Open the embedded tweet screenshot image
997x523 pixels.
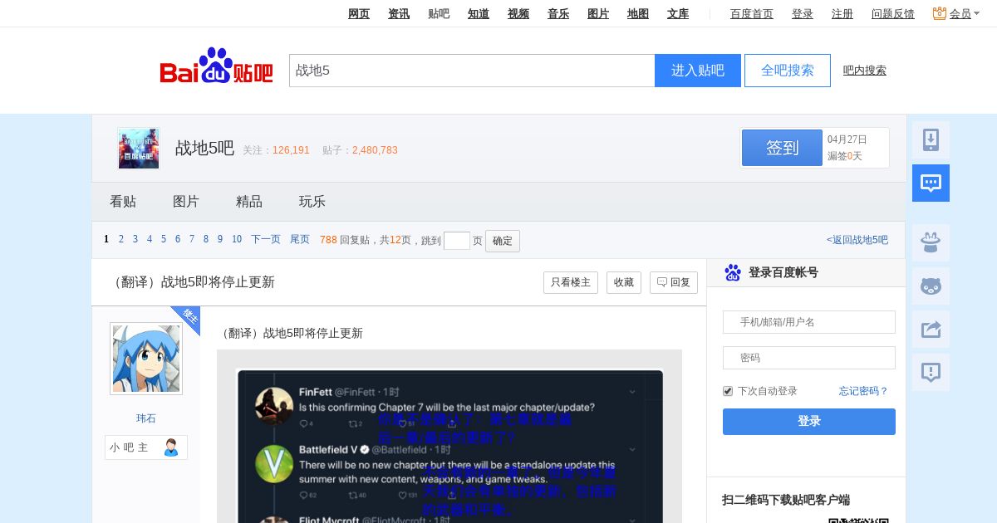pyautogui.click(x=449, y=436)
